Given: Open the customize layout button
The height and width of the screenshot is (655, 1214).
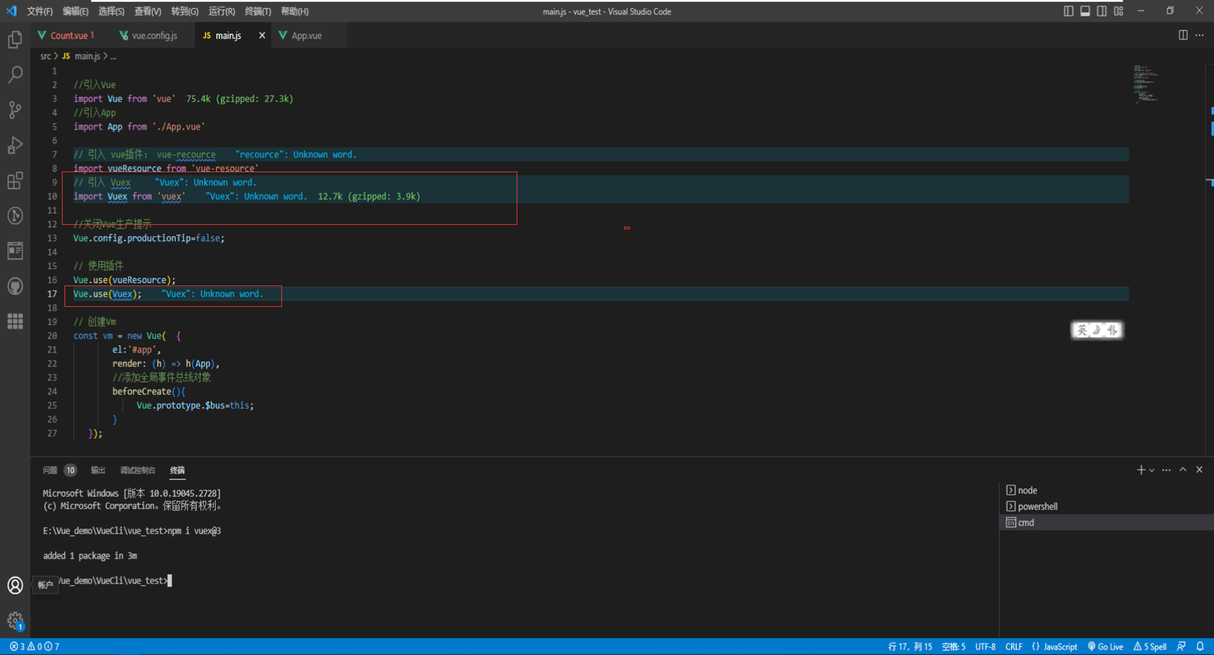Looking at the screenshot, I should click(x=1119, y=11).
